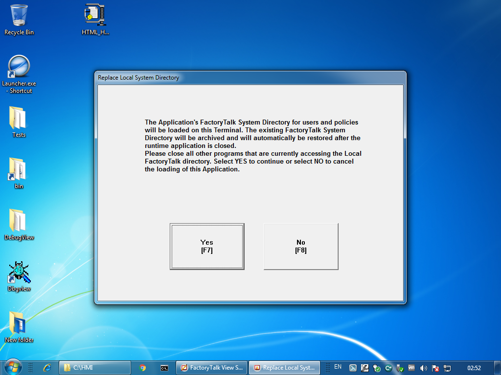Open the Recycle Bin desktop icon
Screen dimensions: 501x375
pyautogui.click(x=19, y=20)
